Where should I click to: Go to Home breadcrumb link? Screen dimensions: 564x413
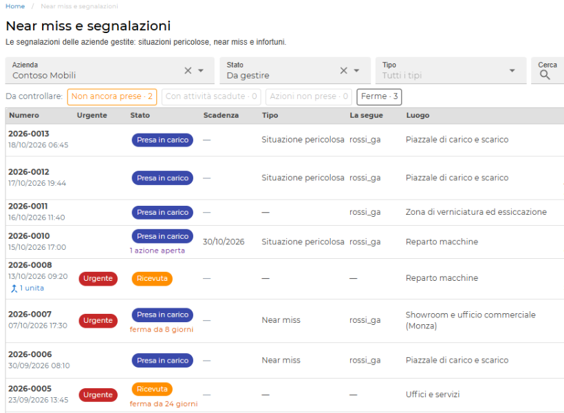pos(15,6)
